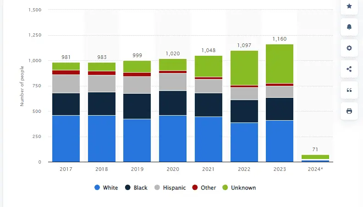Click the 1,020 total label
This screenshot has width=363, height=207.
pos(173,54)
